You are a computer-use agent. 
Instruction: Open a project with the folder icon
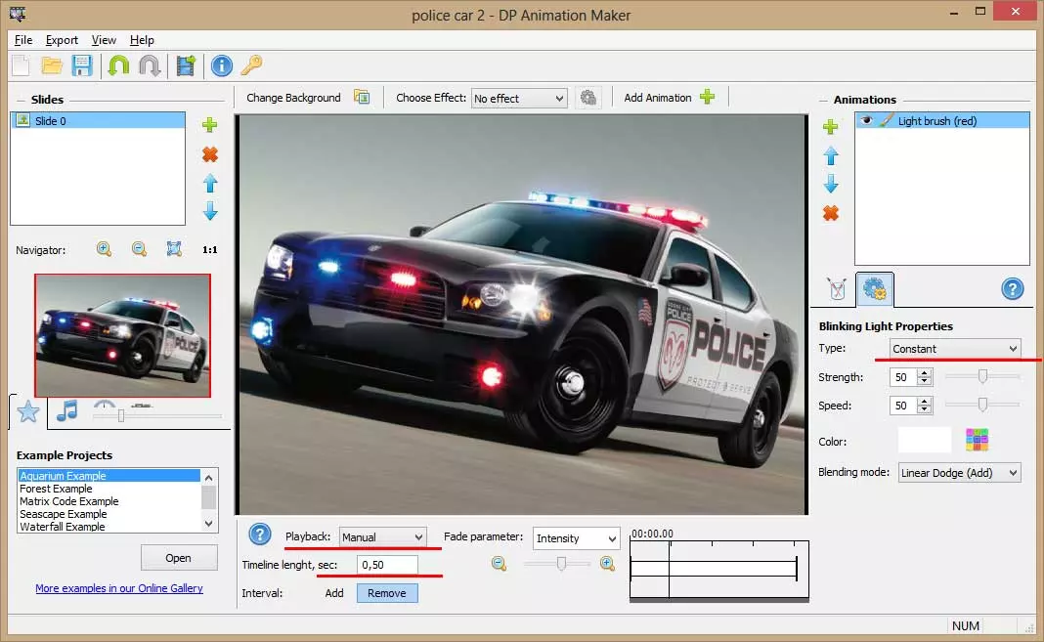tap(51, 65)
